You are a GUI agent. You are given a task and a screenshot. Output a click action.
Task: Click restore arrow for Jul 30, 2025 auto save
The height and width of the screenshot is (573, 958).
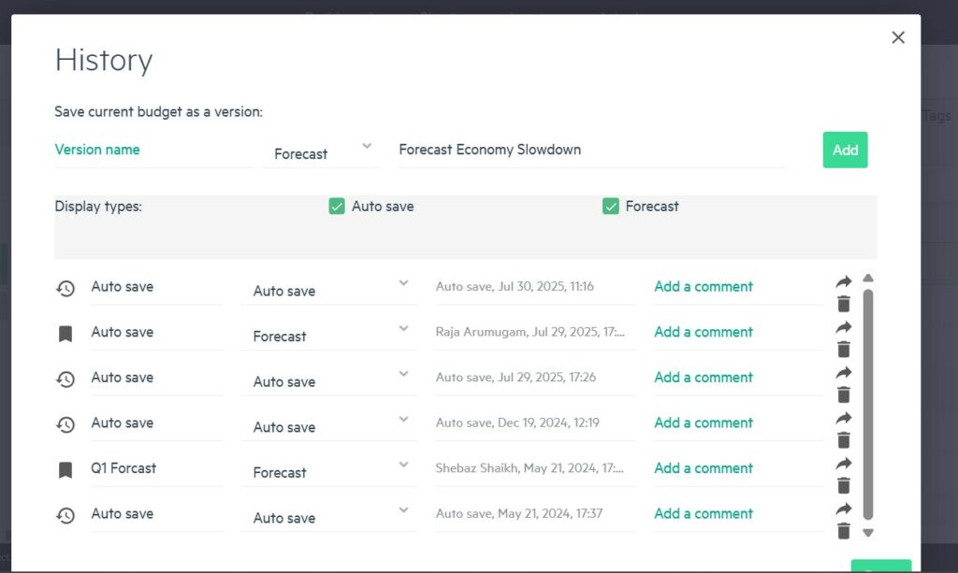coord(844,281)
